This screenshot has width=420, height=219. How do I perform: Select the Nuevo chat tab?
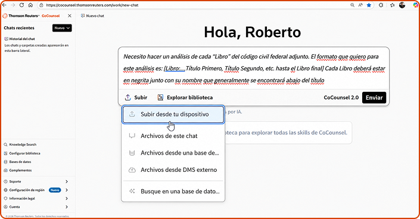coord(92,16)
